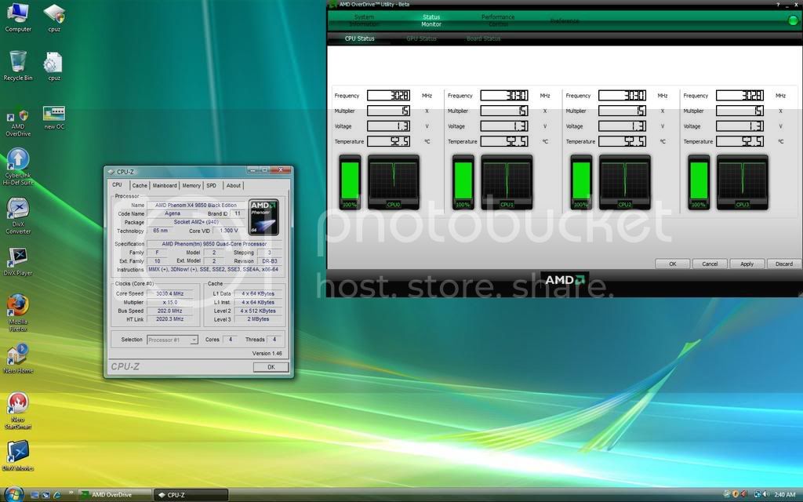
Task: Switch to the Memory tab in CPU-Z
Action: 191,185
